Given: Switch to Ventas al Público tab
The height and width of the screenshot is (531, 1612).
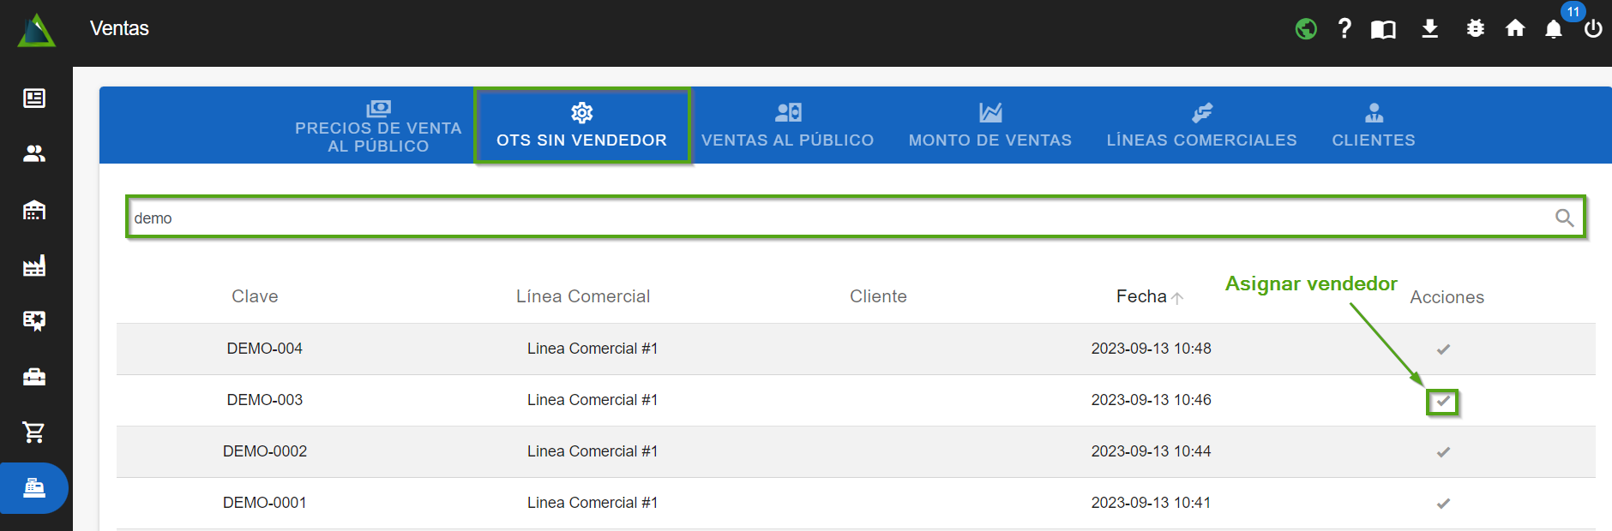Looking at the screenshot, I should point(787,126).
